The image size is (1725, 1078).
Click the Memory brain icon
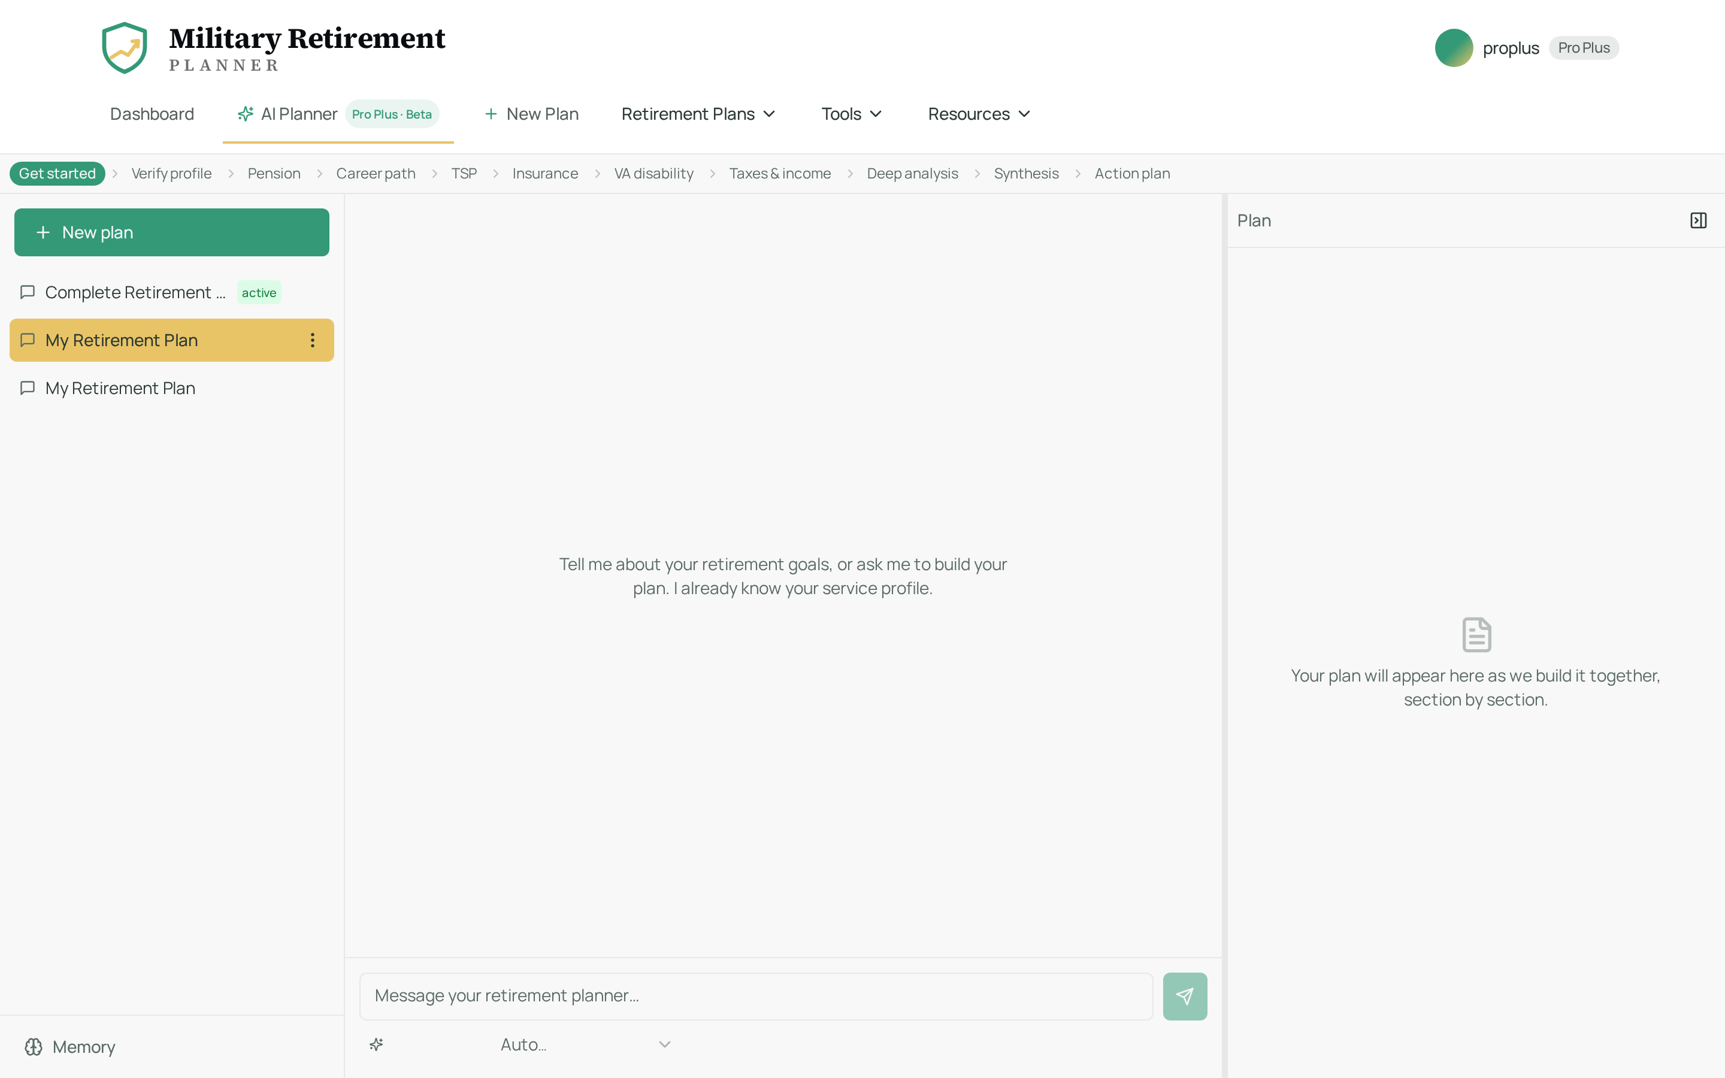34,1047
